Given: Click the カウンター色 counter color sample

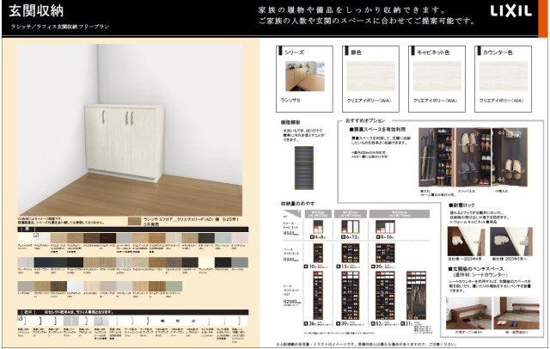Looking at the screenshot, I should click(x=502, y=77).
